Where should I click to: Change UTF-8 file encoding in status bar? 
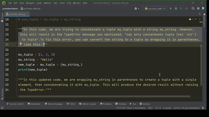coord(158,108)
